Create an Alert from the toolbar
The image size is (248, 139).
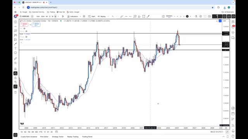pyautogui.click(x=92, y=16)
